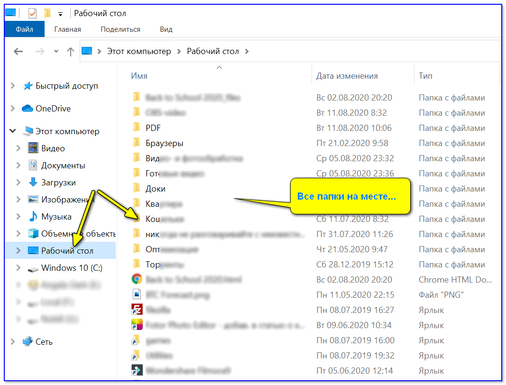Expand the OneDrive tree node

[13, 109]
